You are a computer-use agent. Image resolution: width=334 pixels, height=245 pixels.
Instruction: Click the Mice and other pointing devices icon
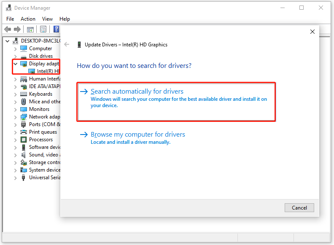pyautogui.click(x=24, y=102)
